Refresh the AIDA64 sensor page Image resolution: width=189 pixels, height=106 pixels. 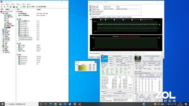(x=11, y=7)
